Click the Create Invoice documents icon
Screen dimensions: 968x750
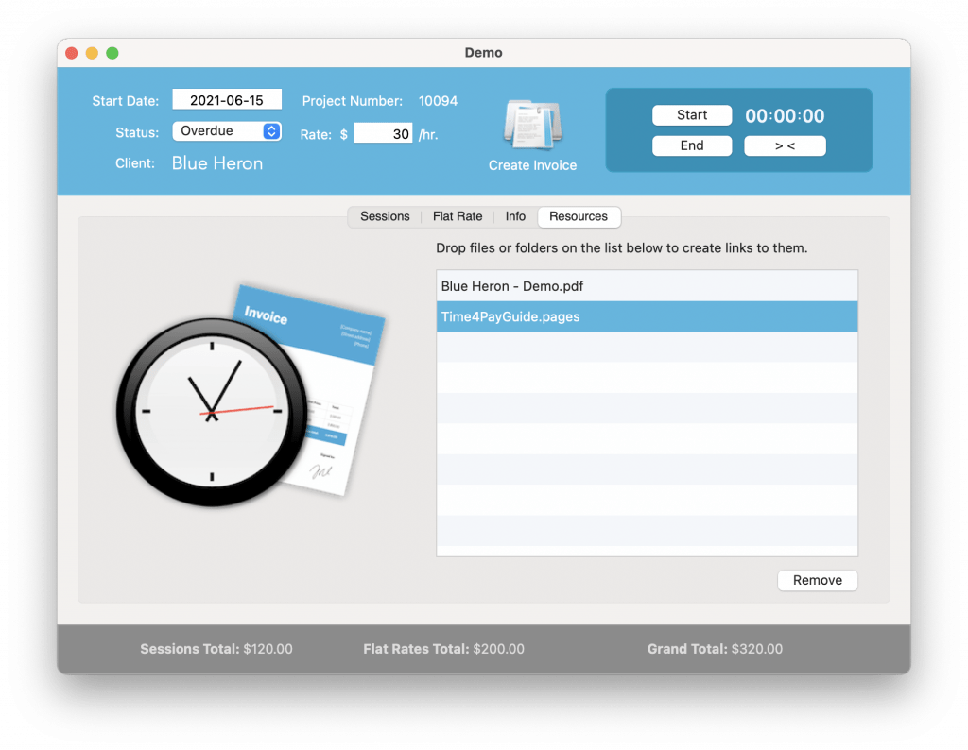click(x=533, y=126)
